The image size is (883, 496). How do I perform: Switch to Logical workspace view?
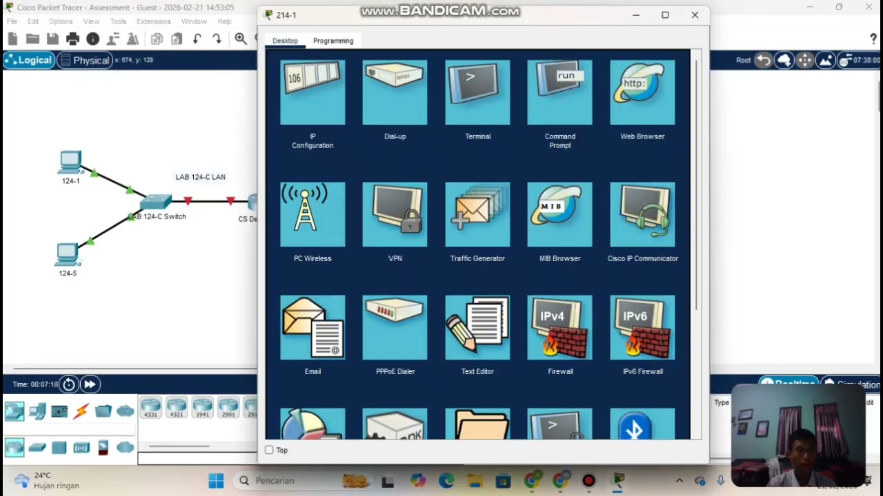[28, 61]
